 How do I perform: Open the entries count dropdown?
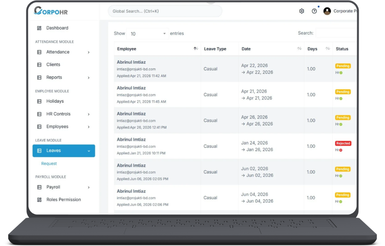148,34
